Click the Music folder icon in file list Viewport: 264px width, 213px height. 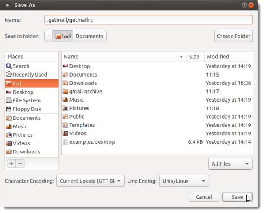click(65, 100)
